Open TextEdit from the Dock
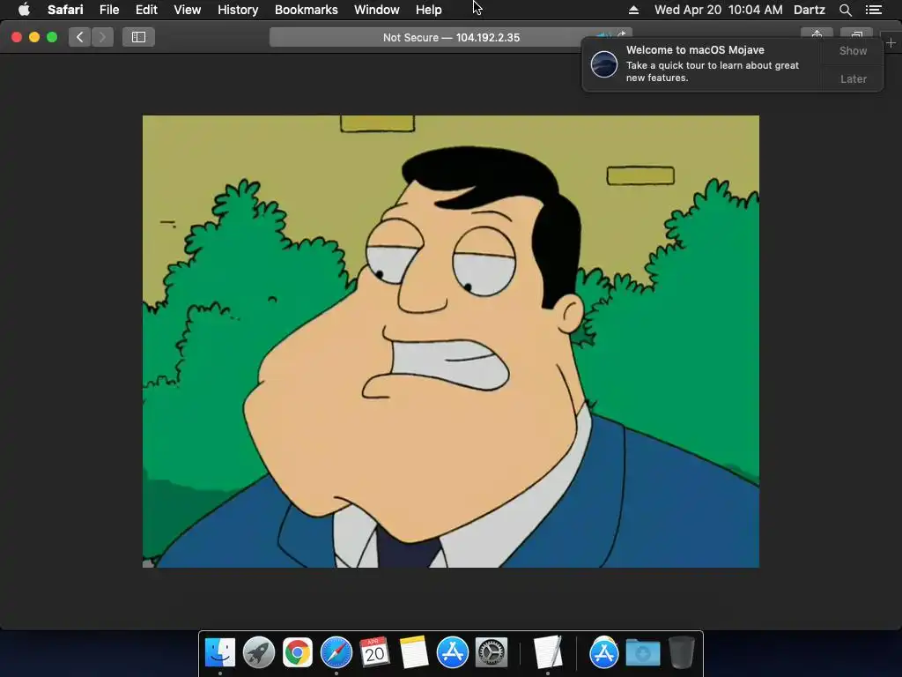Screen dimensions: 902x677 (548, 652)
